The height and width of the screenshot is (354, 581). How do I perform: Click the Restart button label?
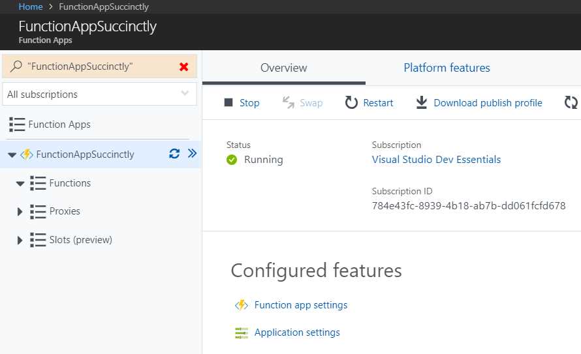click(x=379, y=102)
